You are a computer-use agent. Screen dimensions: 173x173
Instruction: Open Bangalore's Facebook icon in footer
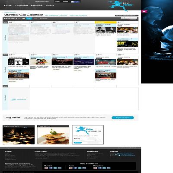pos(99,168)
